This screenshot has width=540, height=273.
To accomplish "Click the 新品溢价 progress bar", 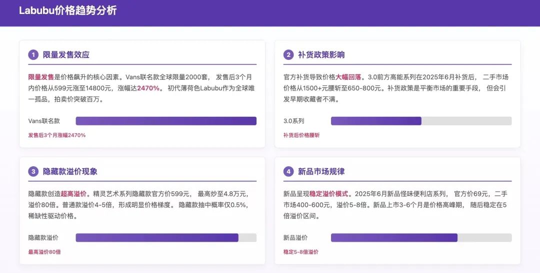I will pos(421,238).
